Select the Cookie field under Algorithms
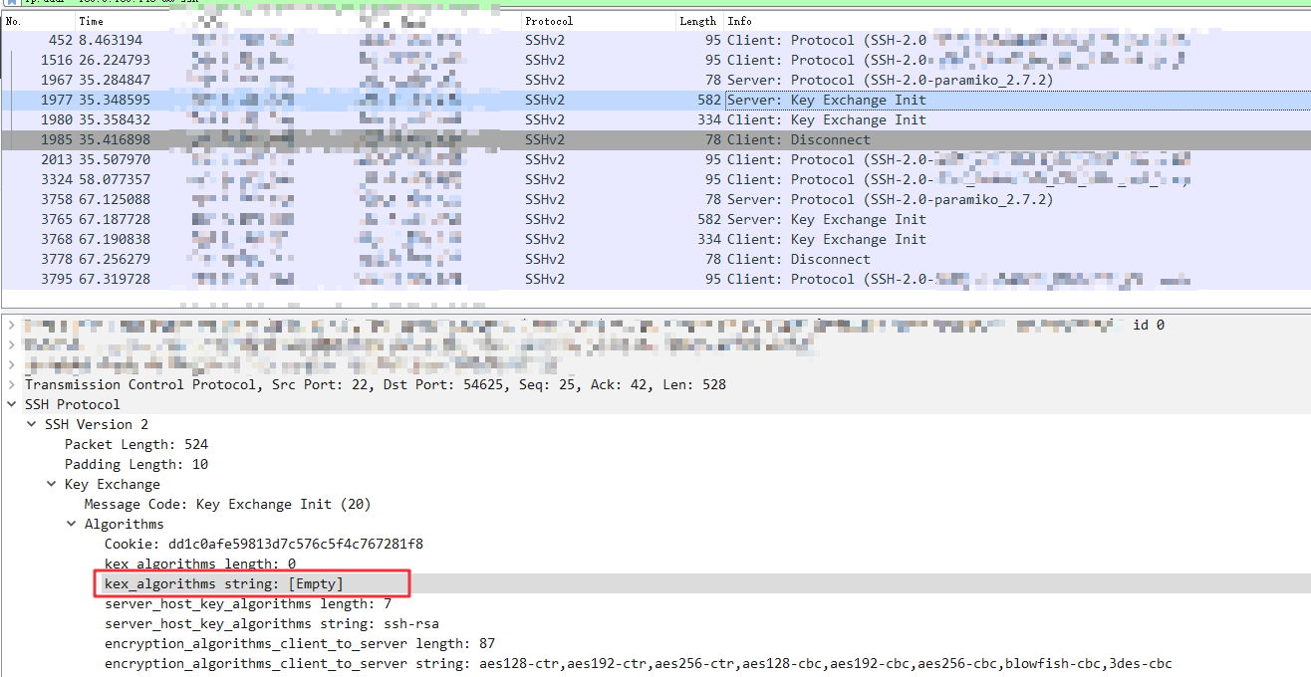The image size is (1311, 677). click(249, 544)
